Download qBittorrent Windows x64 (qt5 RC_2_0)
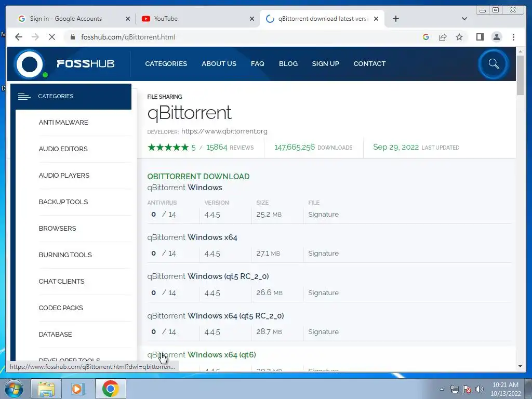Image resolution: width=532 pixels, height=399 pixels. pyautogui.click(x=216, y=316)
